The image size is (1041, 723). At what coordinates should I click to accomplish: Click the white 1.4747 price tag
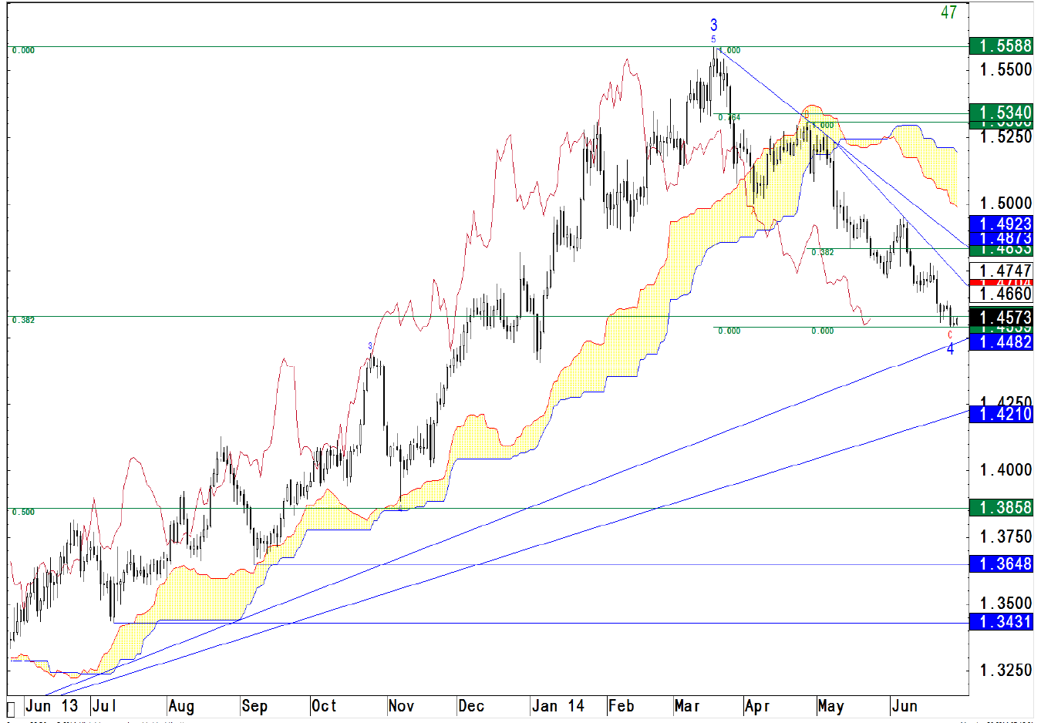click(x=1001, y=270)
